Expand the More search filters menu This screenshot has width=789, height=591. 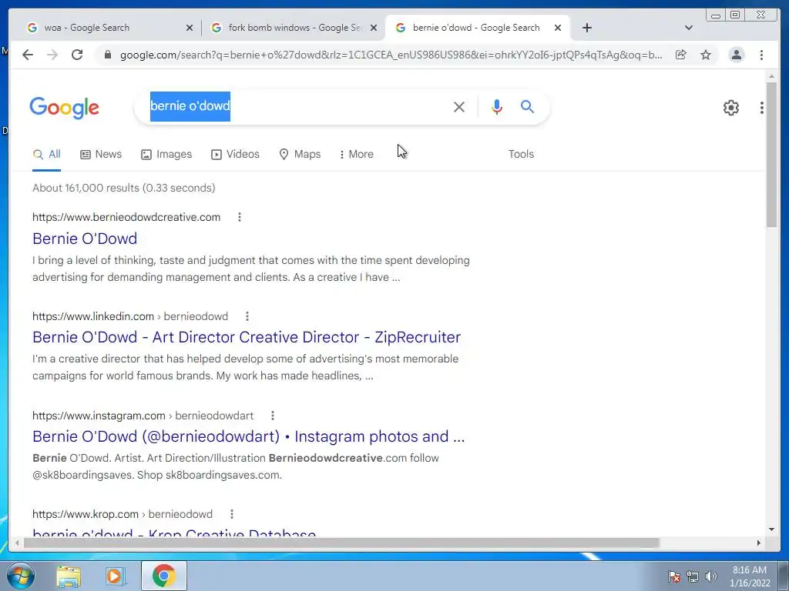pos(356,154)
